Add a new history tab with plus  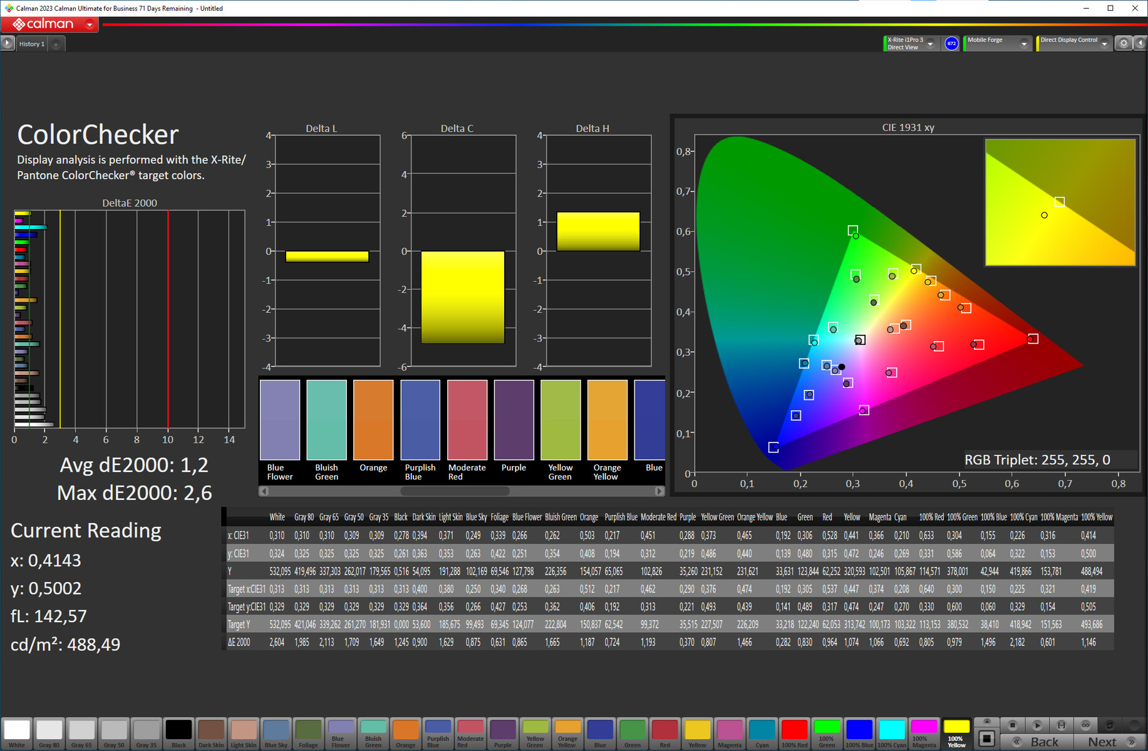click(x=56, y=44)
